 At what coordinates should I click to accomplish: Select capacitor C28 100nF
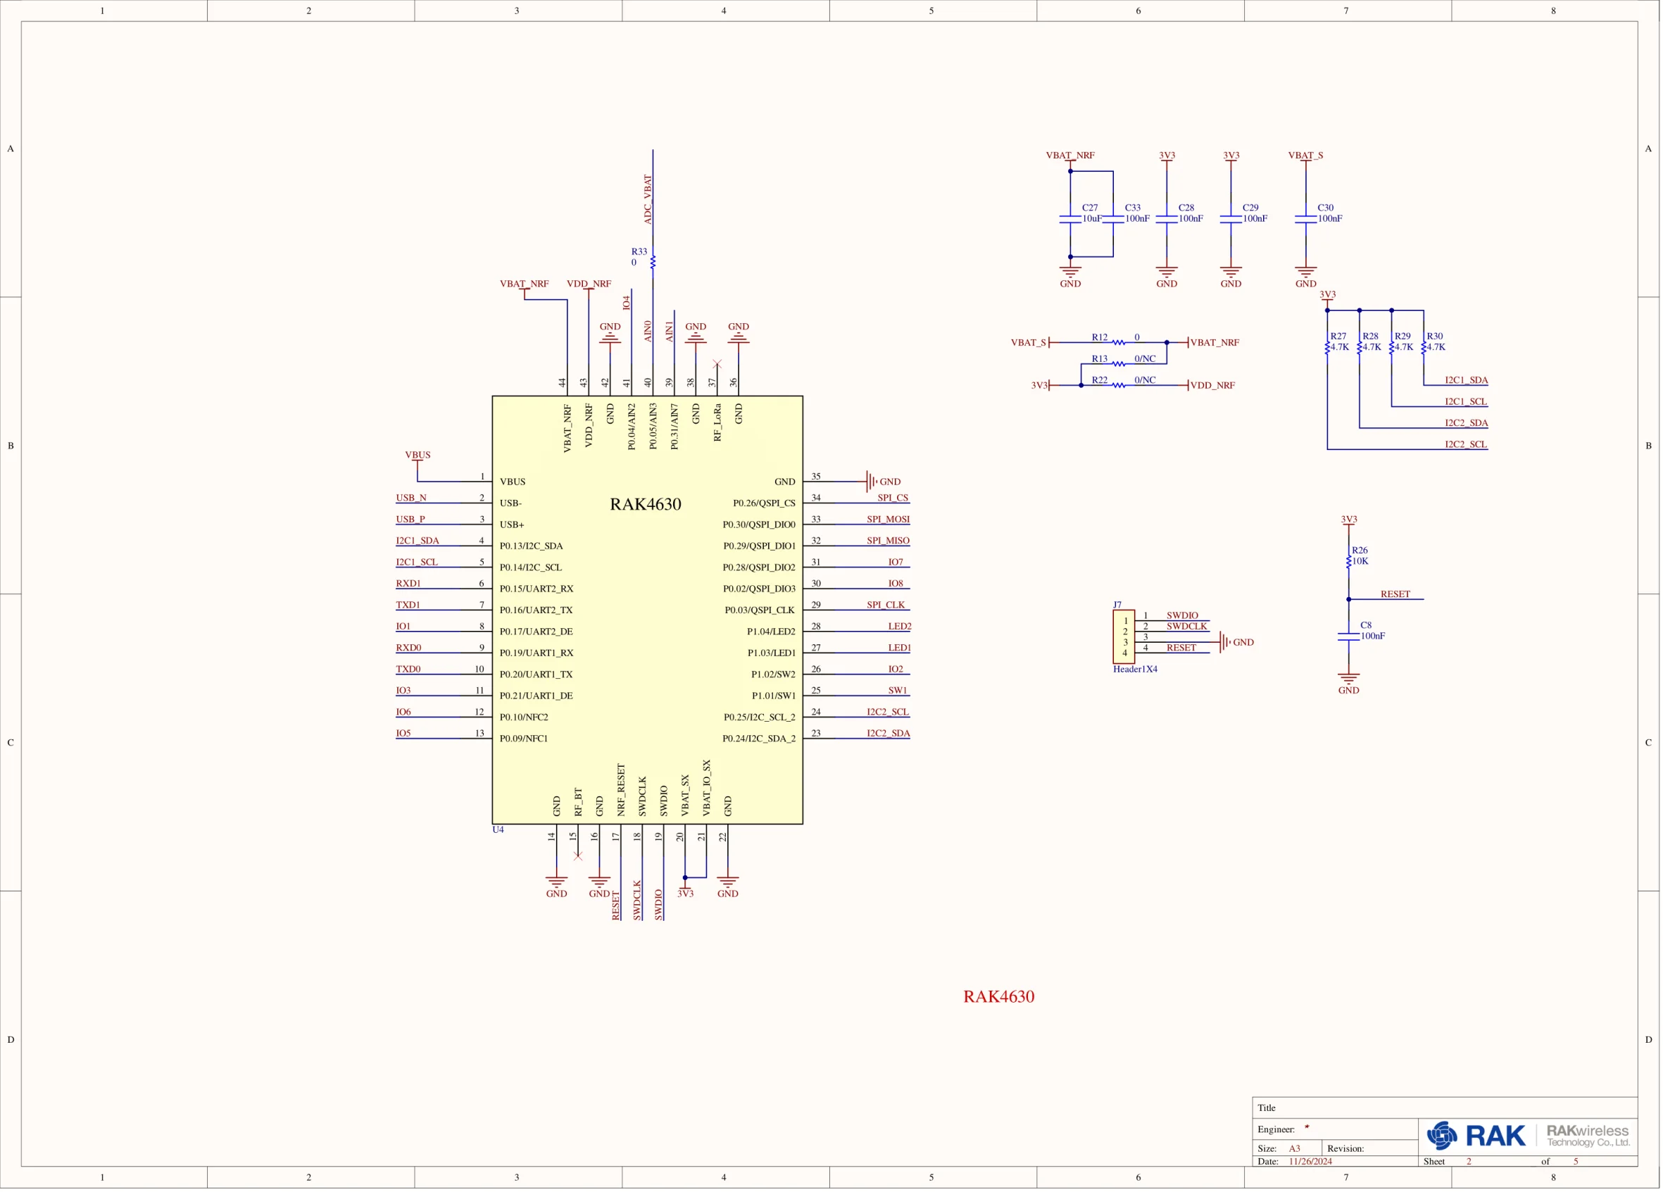coord(1167,219)
